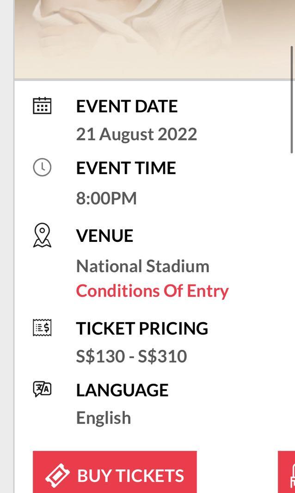This screenshot has width=295, height=493.
Task: Open the Conditions Of Entry link
Action: (153, 291)
